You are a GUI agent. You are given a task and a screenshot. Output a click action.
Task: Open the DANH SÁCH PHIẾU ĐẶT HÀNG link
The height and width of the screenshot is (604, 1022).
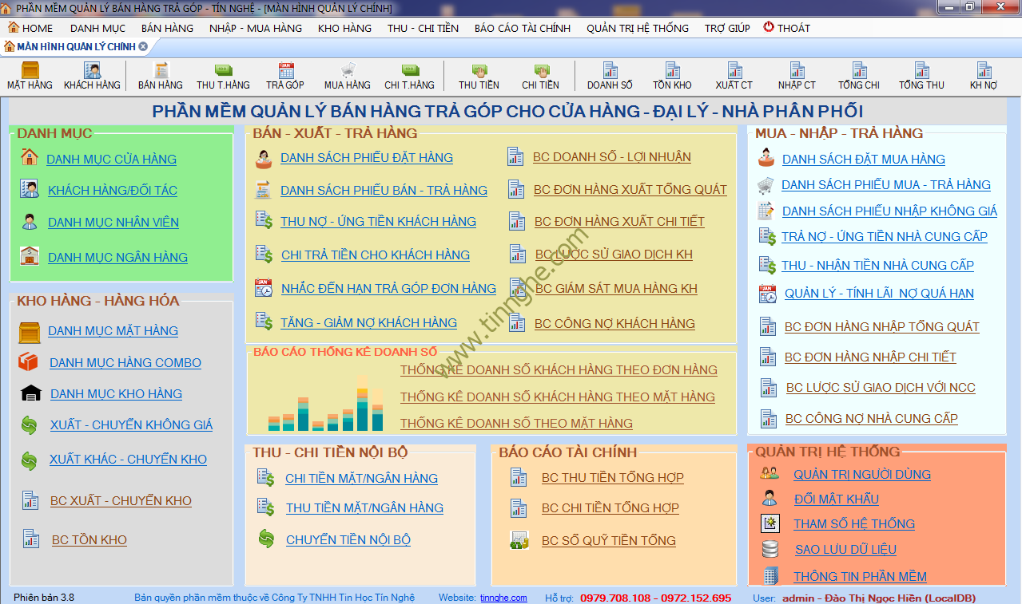[366, 158]
